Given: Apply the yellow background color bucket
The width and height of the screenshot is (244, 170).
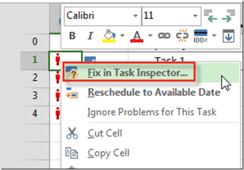Looking at the screenshot, I should (109, 36).
